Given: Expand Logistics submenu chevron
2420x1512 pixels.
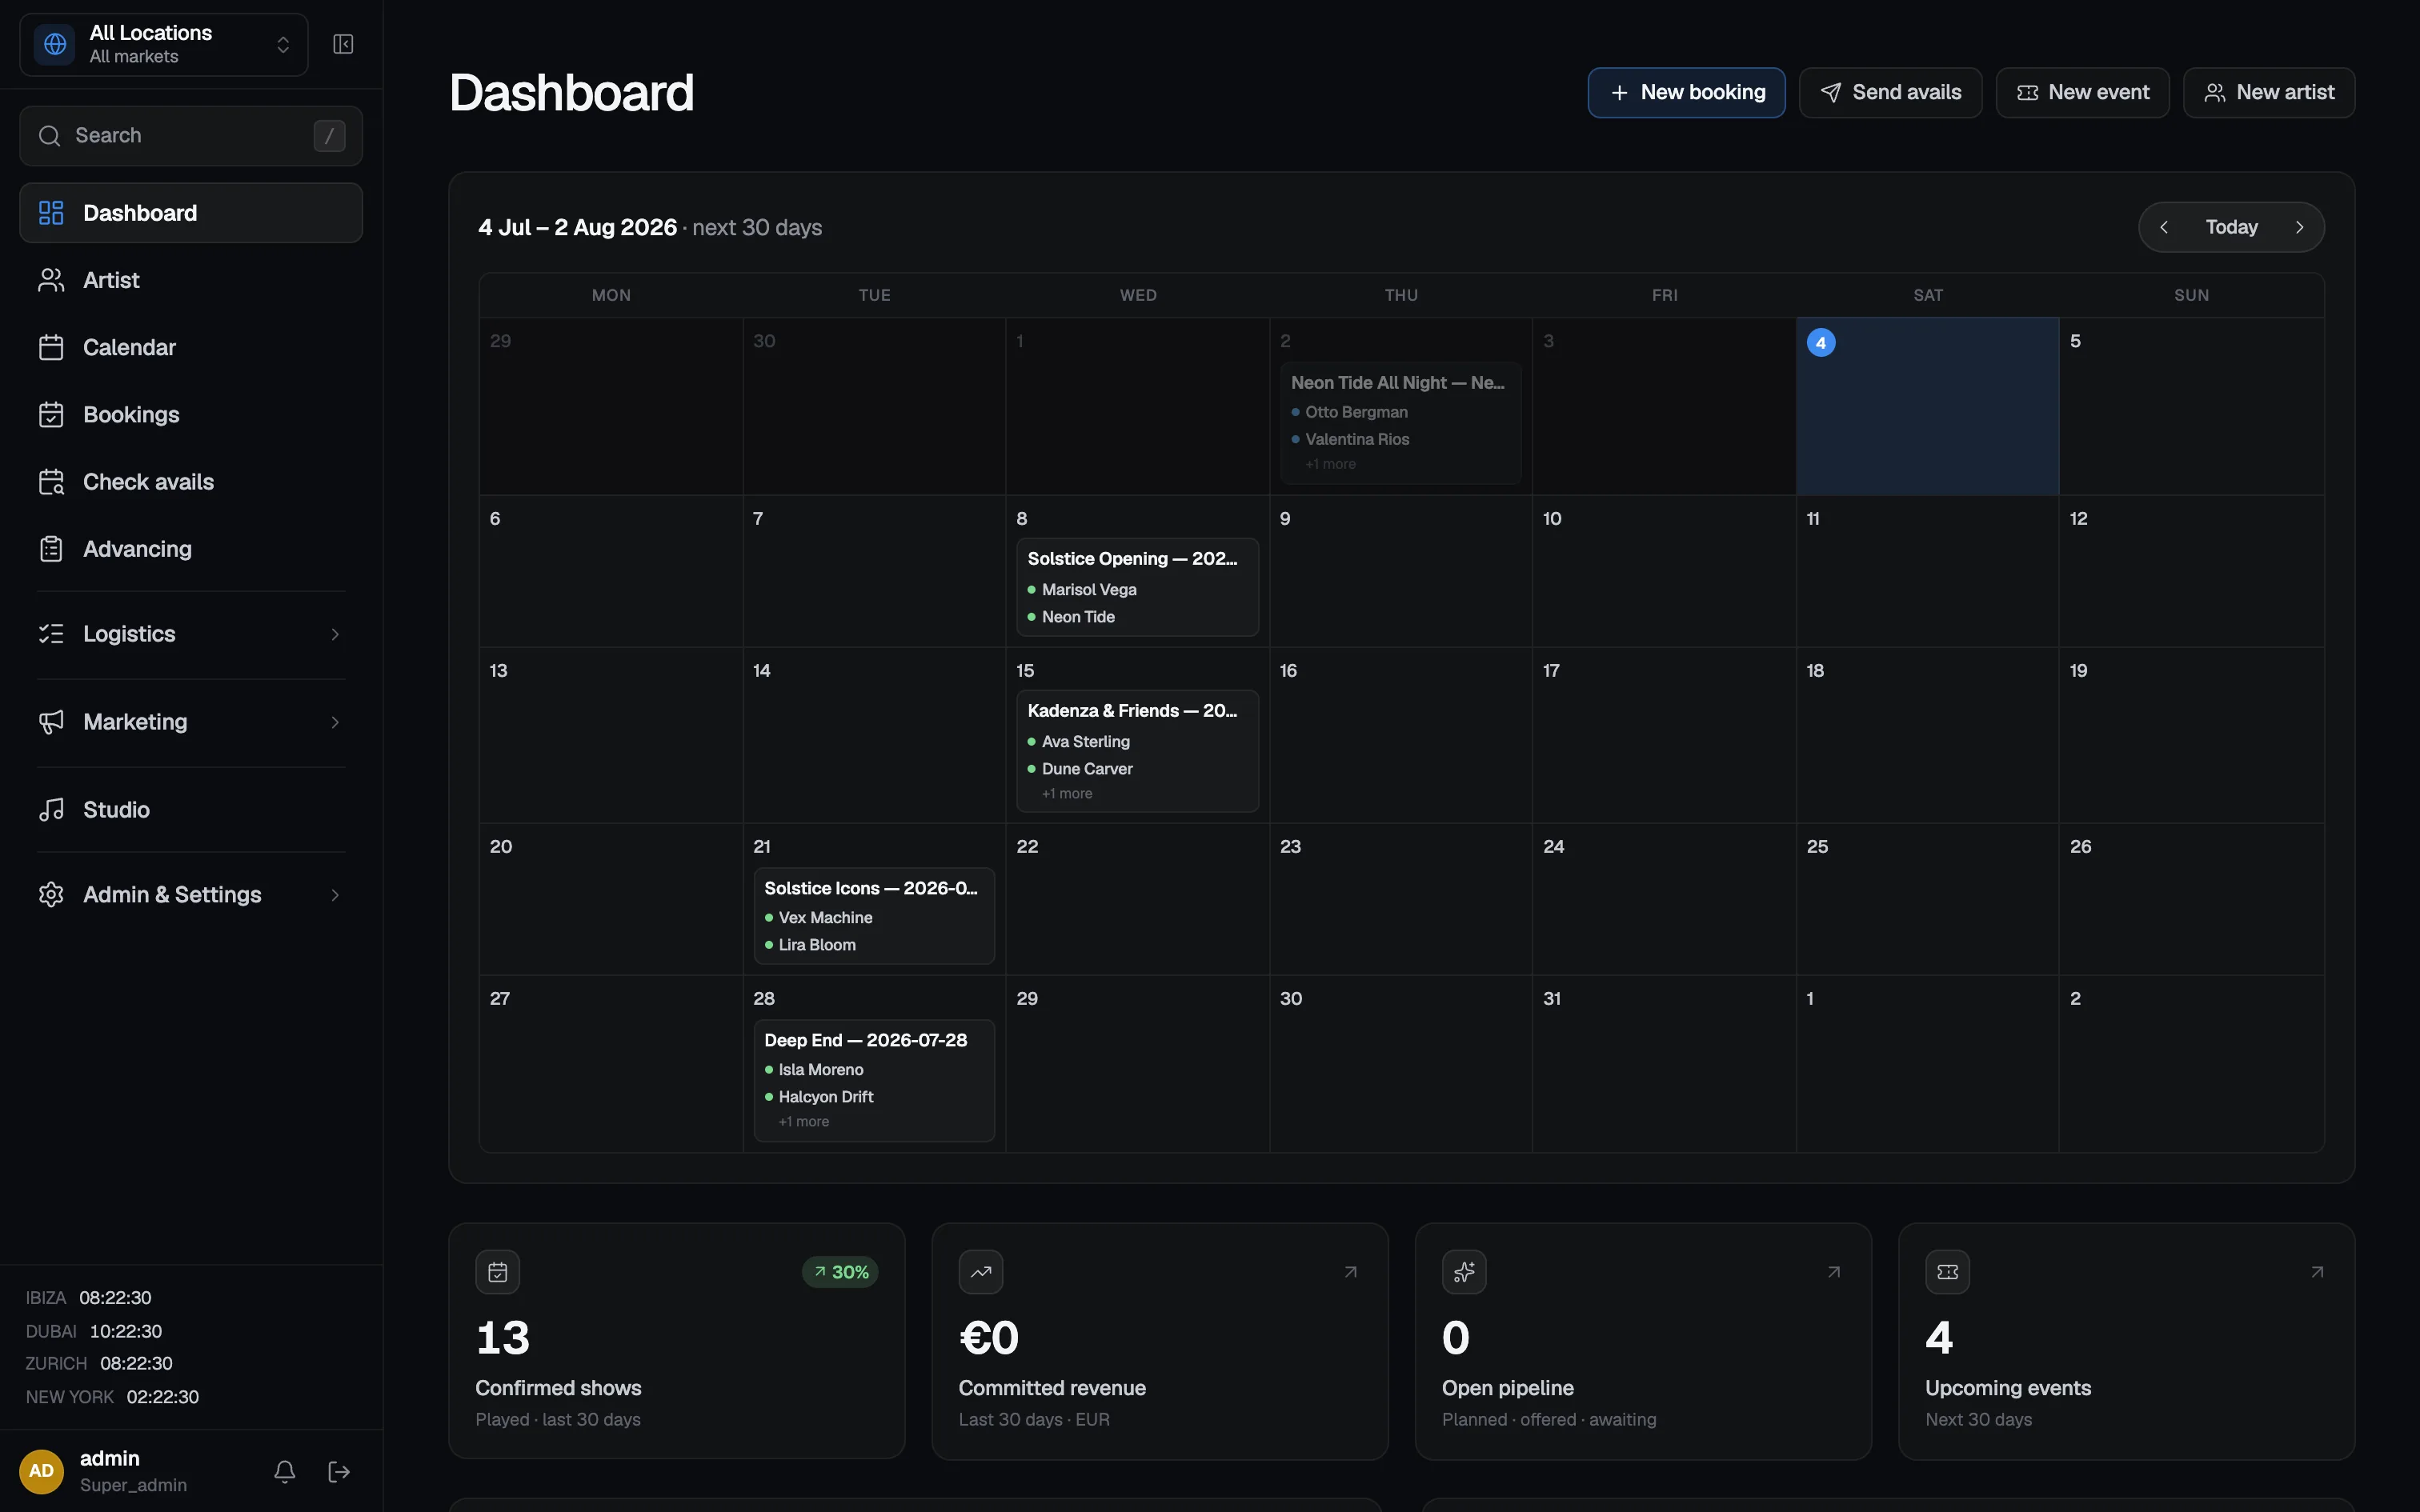Looking at the screenshot, I should point(335,634).
